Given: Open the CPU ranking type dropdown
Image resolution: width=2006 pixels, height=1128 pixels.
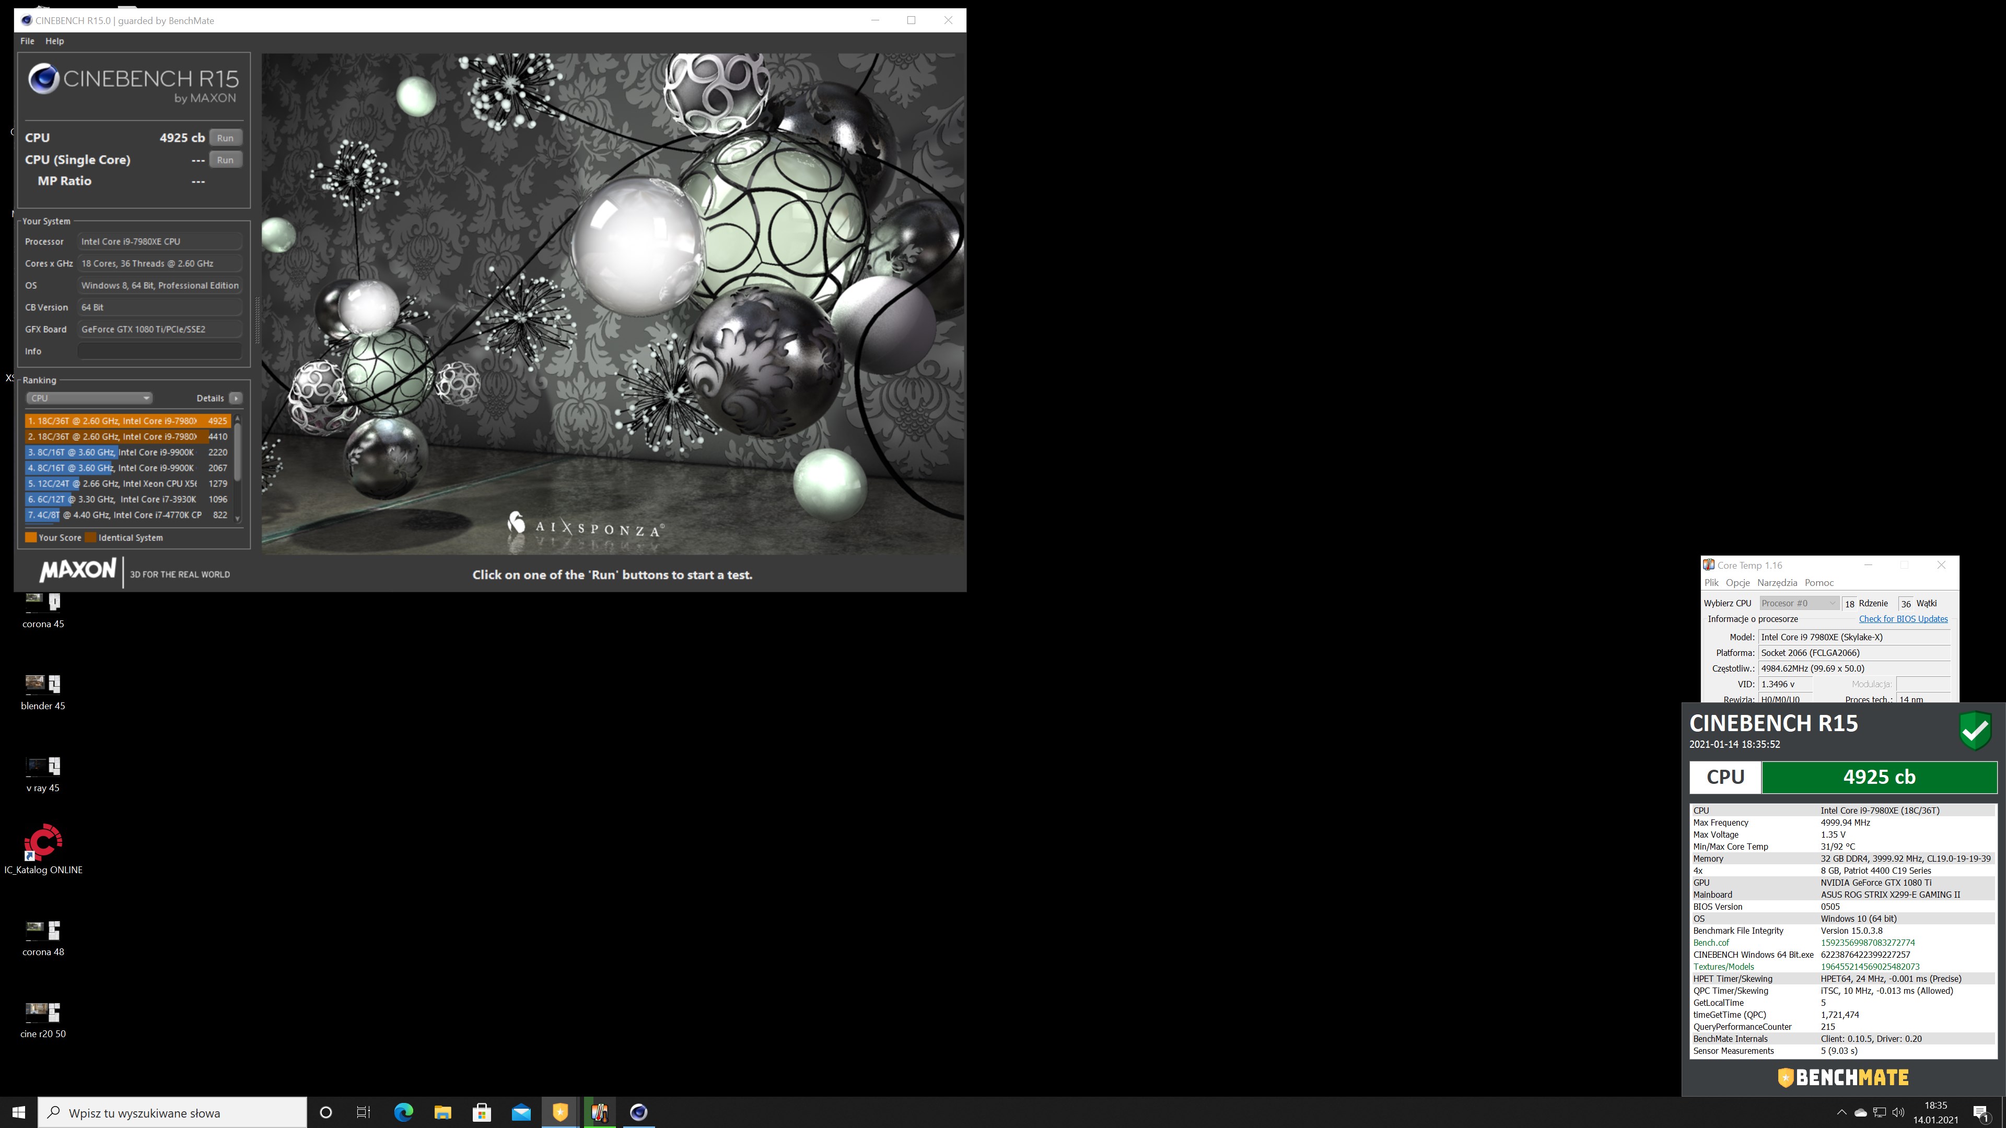Looking at the screenshot, I should 89,398.
